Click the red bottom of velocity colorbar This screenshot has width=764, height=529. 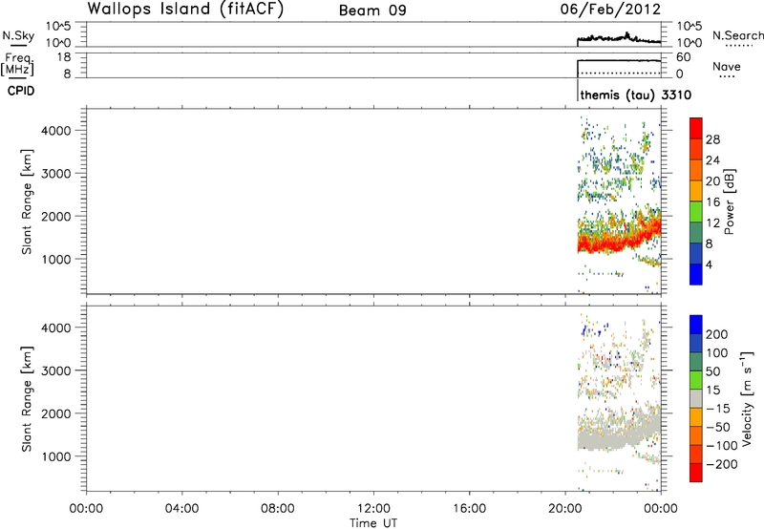coord(696,473)
